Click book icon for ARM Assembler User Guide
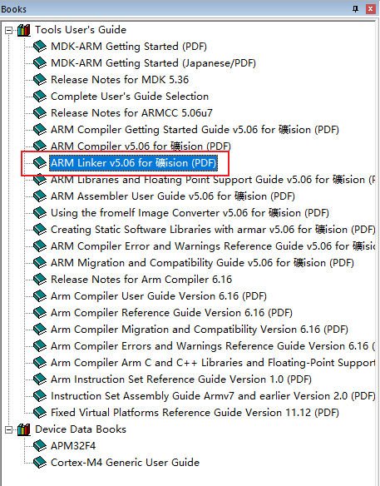 (x=40, y=196)
